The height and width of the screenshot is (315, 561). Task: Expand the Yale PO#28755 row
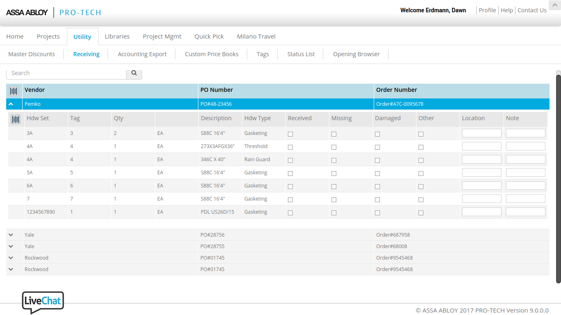tap(11, 247)
